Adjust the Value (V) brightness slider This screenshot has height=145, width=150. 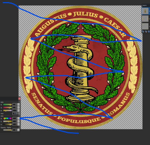(x=8, y=124)
